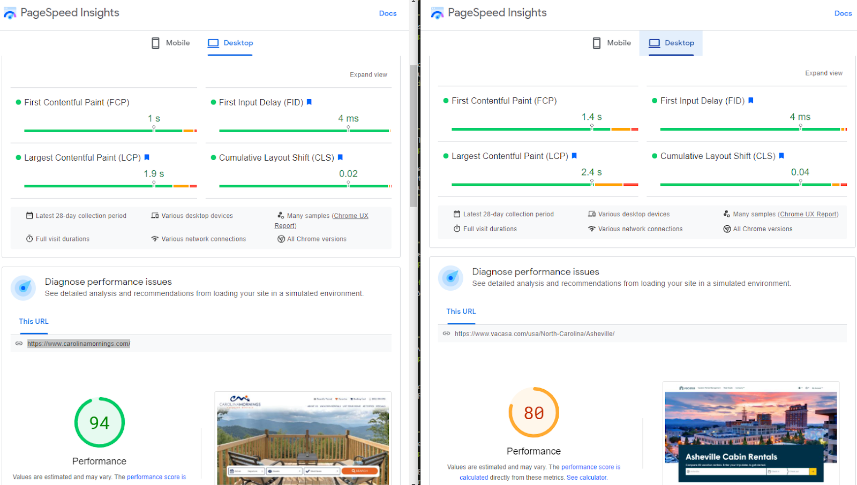Click the carolinamornings.com URL text
This screenshot has width=857, height=485.
pos(79,344)
